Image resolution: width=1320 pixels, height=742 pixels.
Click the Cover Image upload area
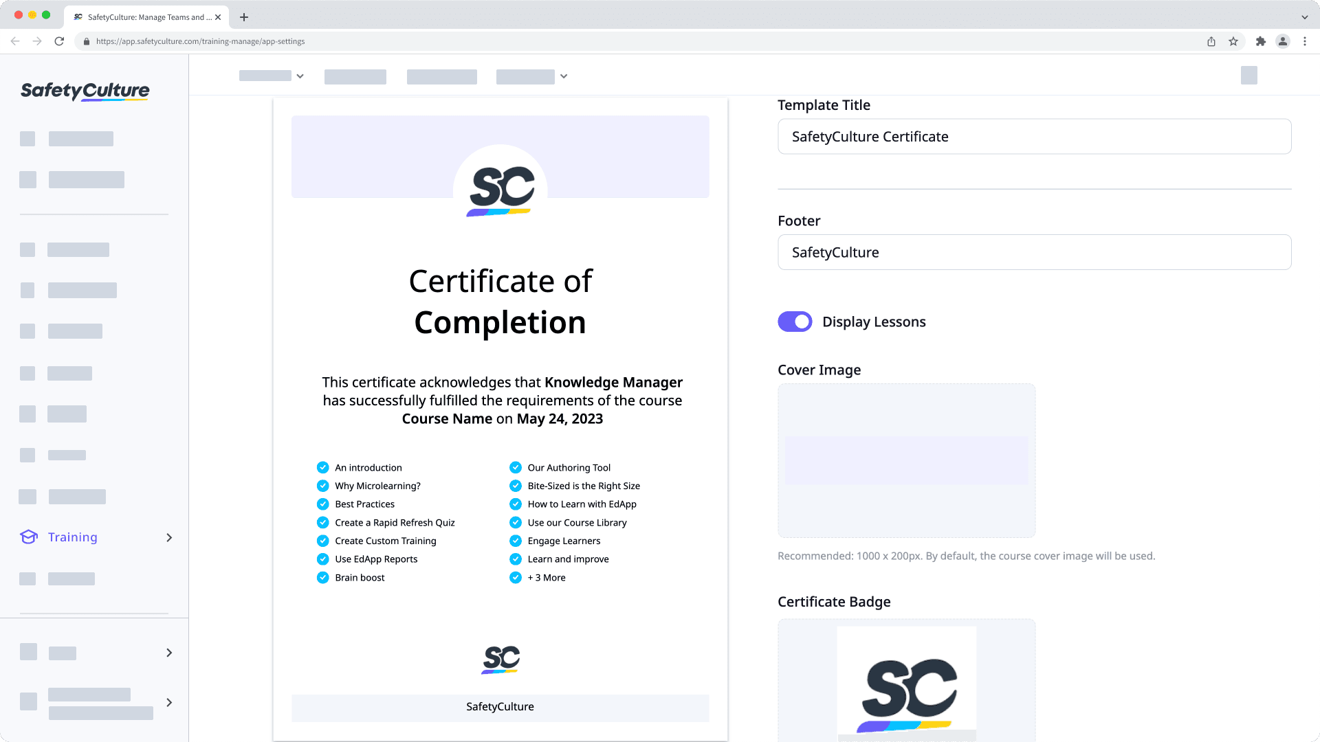(905, 460)
